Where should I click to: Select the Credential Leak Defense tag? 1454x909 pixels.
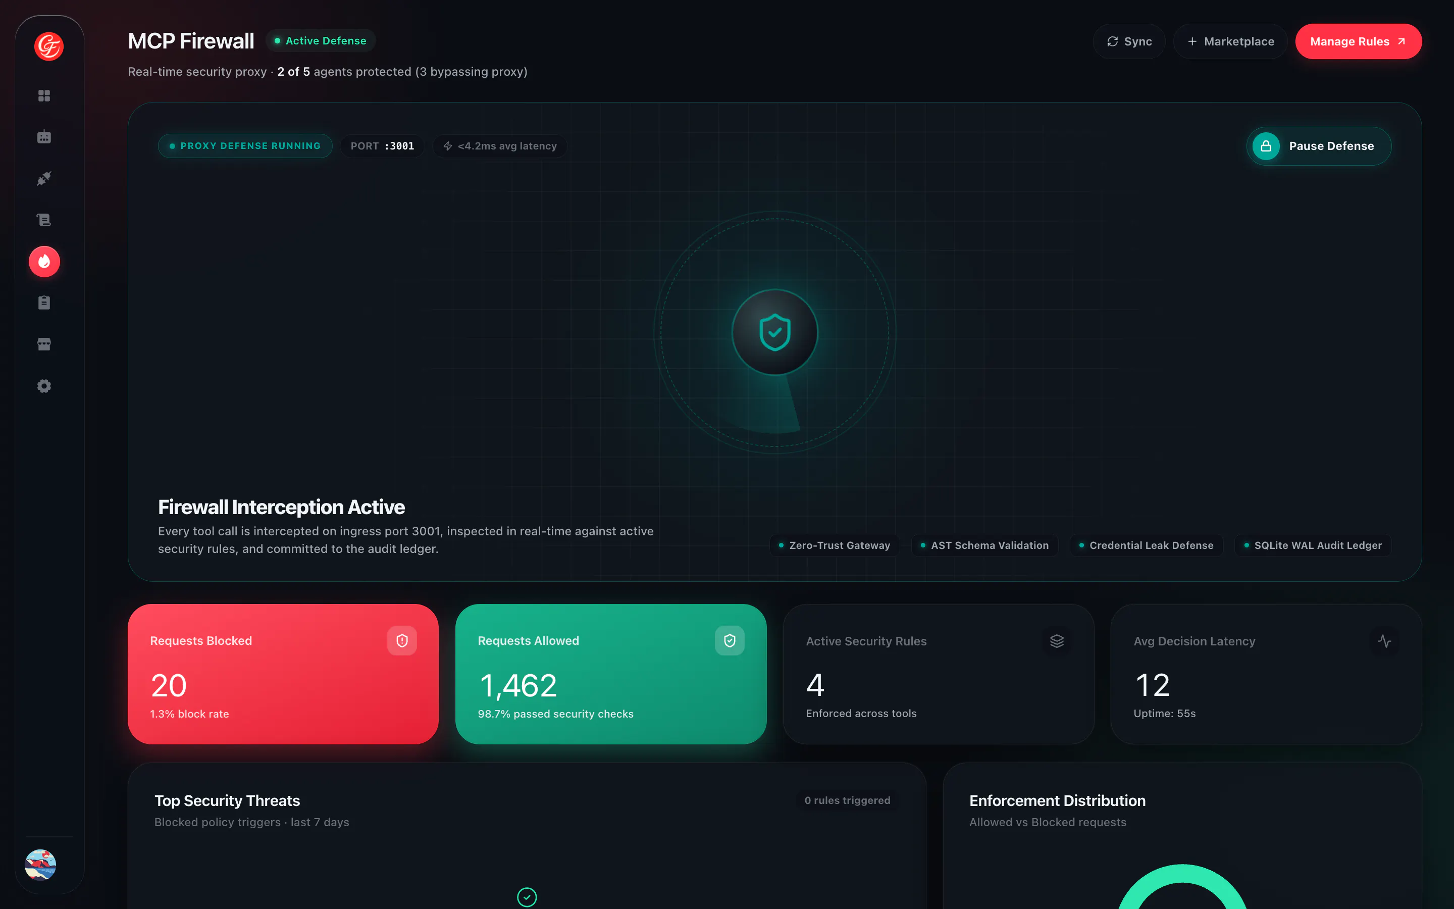[x=1146, y=545]
